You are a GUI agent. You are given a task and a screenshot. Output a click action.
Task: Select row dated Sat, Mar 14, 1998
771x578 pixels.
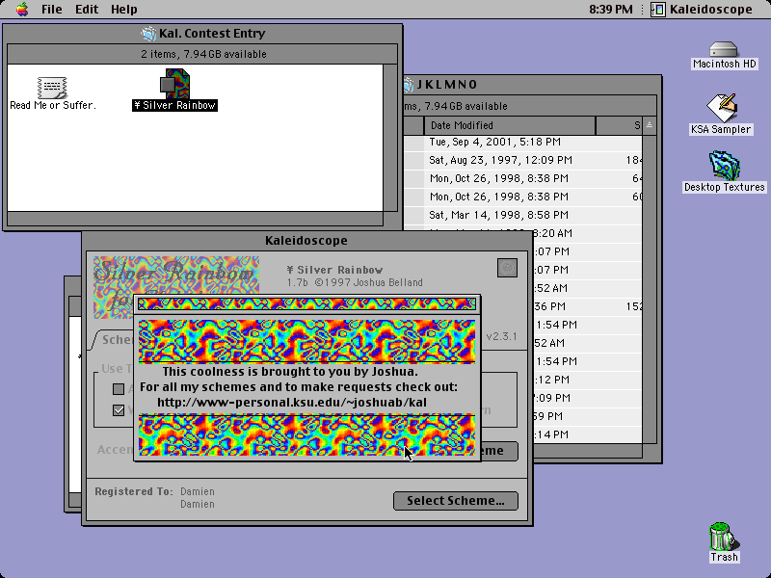point(523,215)
